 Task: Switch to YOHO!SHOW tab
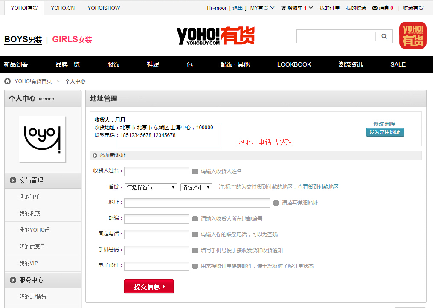[x=104, y=8]
